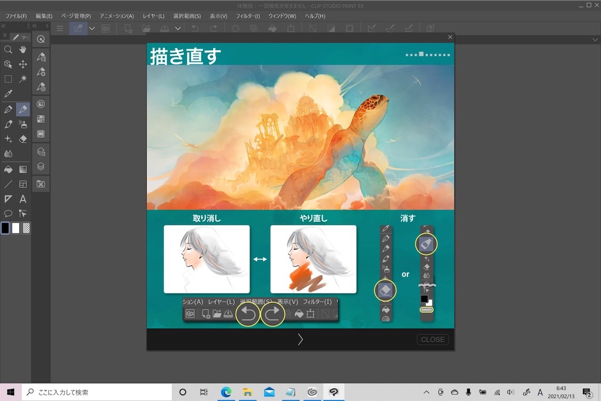Go to next tutorial page arrow
This screenshot has height=401, width=601.
(300, 339)
